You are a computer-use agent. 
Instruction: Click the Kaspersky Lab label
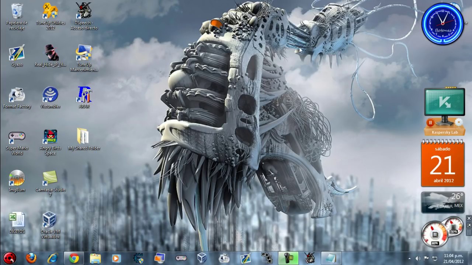[444, 132]
